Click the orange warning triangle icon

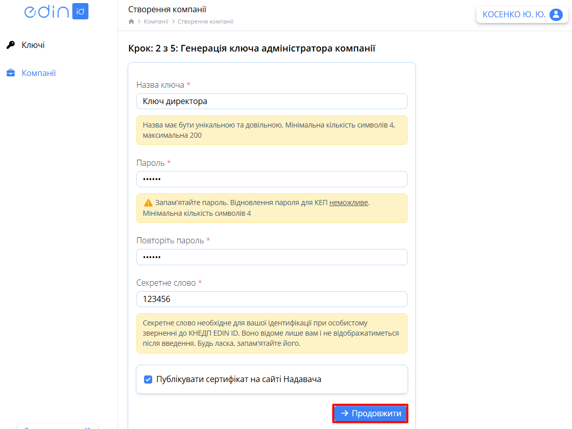148,203
